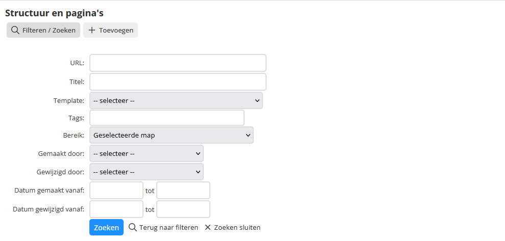Click the Datum gemaakt vanaf start date field
This screenshot has height=241, width=505.
pyautogui.click(x=116, y=191)
